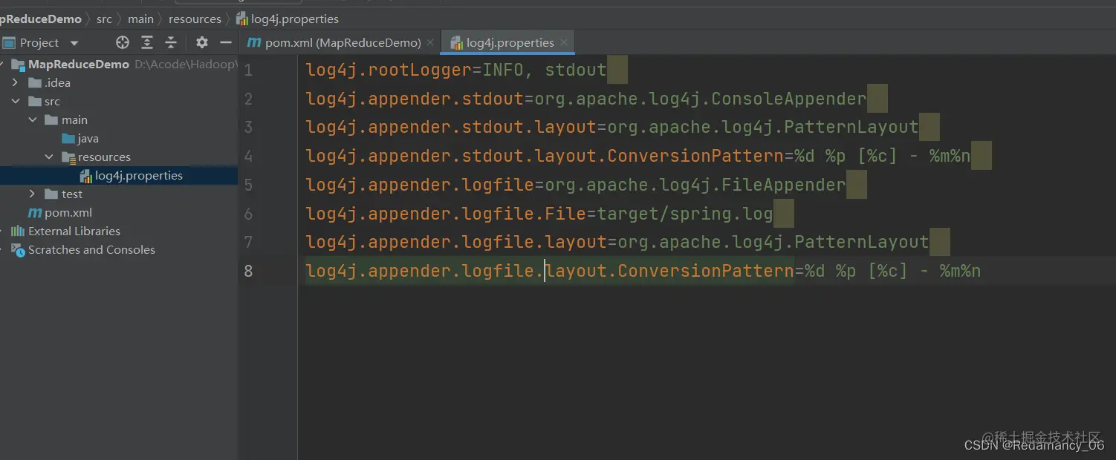Click line number 1 in gutter
Image resolution: width=1116 pixels, height=460 pixels.
248,70
